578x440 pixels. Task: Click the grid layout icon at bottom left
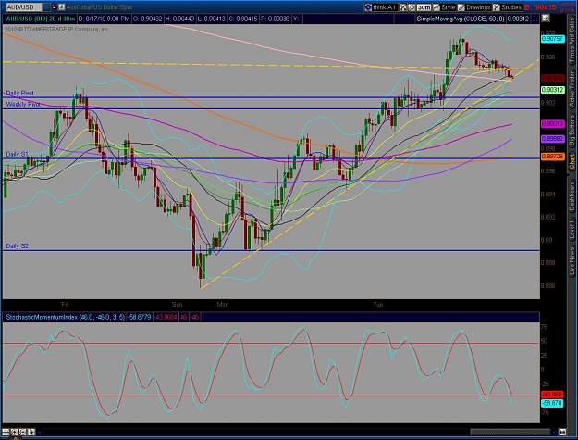pos(6,432)
